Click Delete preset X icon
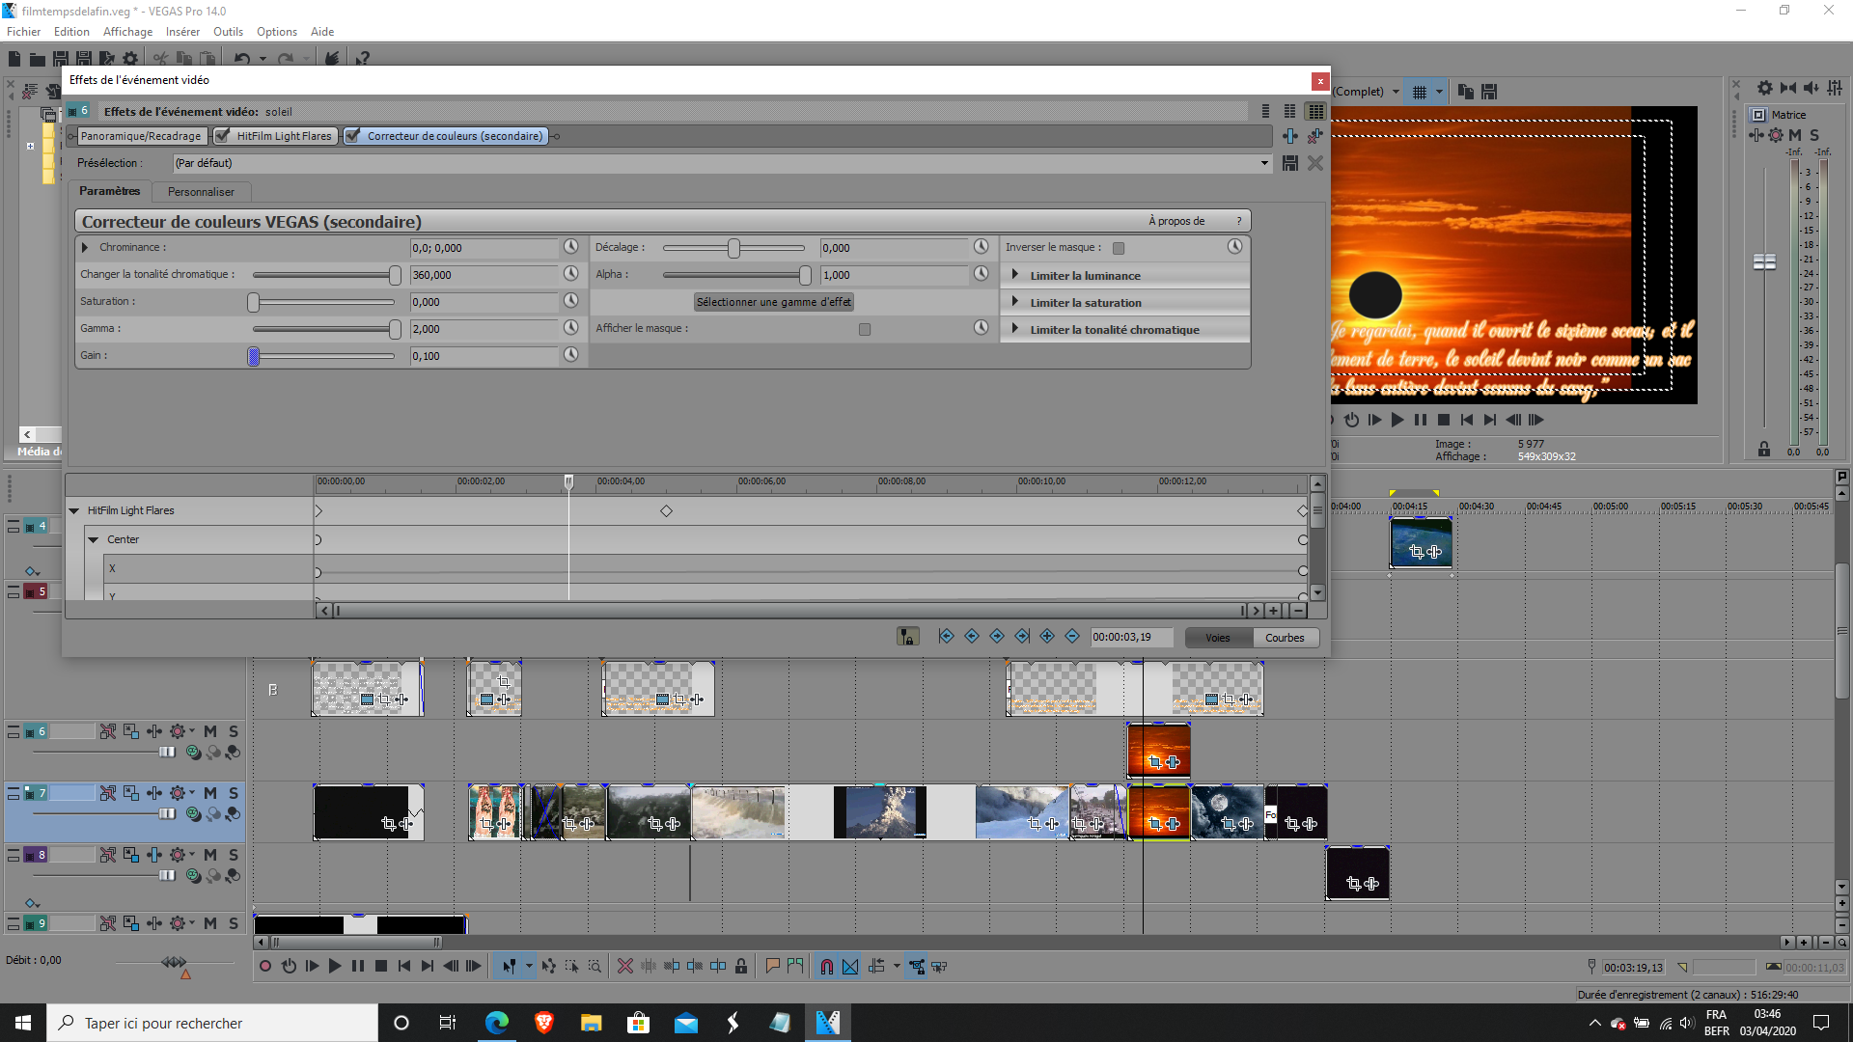This screenshot has width=1853, height=1042. (1314, 164)
